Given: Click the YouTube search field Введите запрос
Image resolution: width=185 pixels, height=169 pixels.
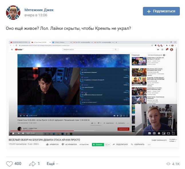Looking at the screenshot, I should click(x=88, y=50).
